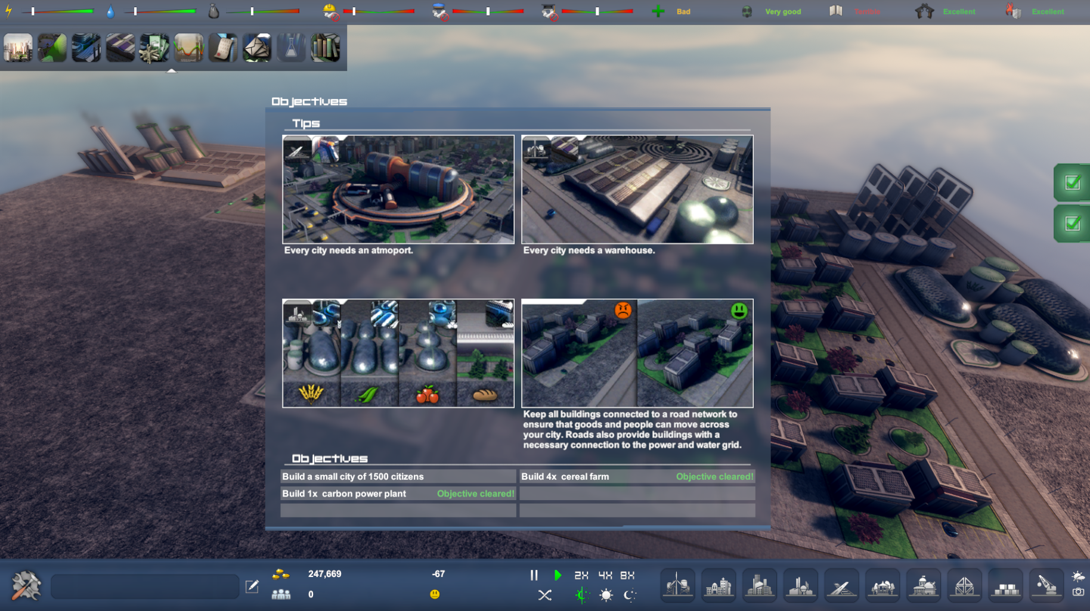Screen dimensions: 1090x611
Task: Open the research flask panel
Action: pyautogui.click(x=291, y=48)
